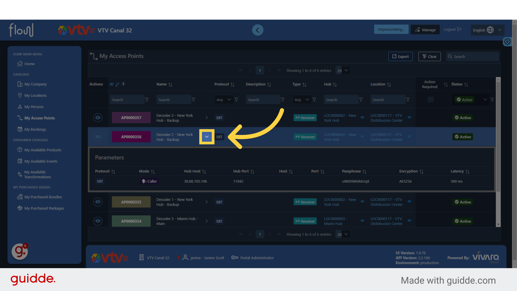Sort by Latency in Parameters table
517x291 pixels.
467,172
